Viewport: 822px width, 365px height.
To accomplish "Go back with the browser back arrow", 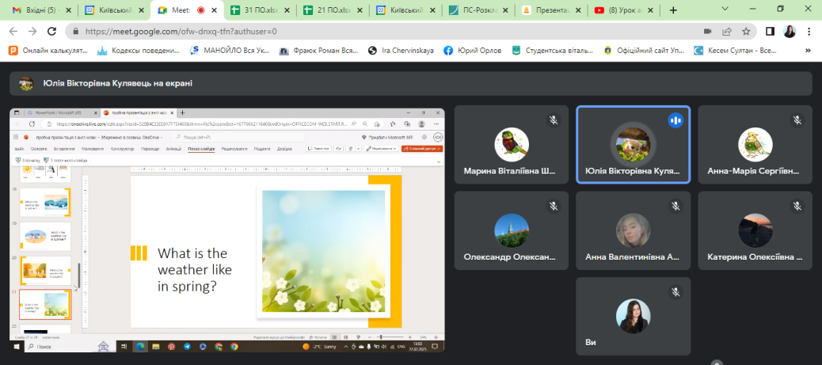I will (14, 32).
